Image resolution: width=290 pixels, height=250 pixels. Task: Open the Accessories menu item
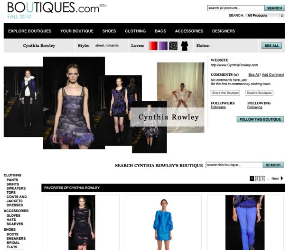click(x=189, y=31)
